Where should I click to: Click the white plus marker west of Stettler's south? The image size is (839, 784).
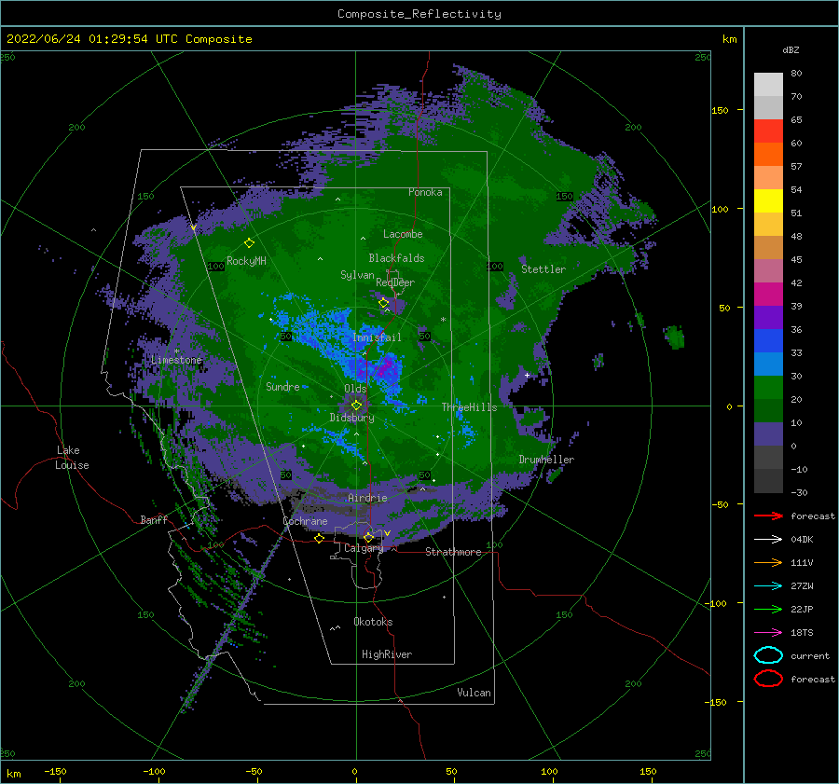coord(527,375)
